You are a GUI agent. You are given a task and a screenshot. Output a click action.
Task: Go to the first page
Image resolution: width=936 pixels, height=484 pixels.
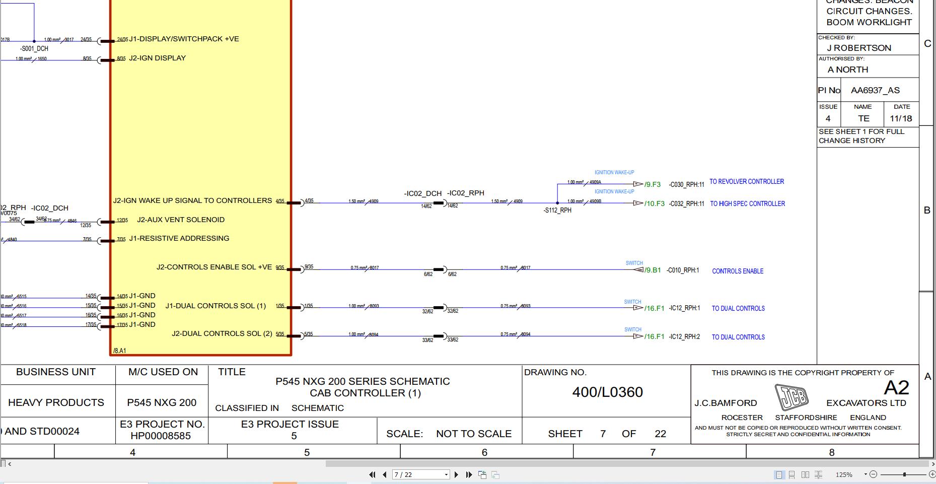pyautogui.click(x=372, y=474)
